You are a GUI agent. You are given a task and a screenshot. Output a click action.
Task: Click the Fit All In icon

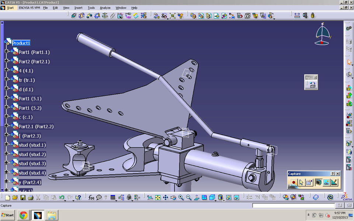pos(158,197)
